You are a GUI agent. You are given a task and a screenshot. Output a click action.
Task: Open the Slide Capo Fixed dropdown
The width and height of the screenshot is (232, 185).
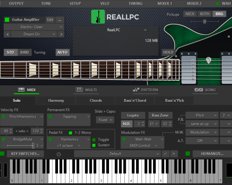[x=105, y=120]
